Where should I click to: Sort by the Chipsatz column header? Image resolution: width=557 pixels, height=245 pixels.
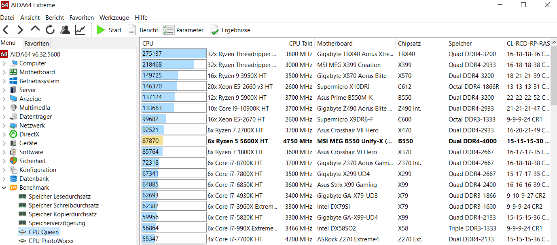421,43
